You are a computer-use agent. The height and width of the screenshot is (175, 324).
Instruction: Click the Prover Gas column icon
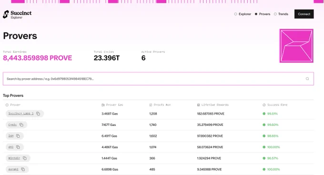pos(103,105)
